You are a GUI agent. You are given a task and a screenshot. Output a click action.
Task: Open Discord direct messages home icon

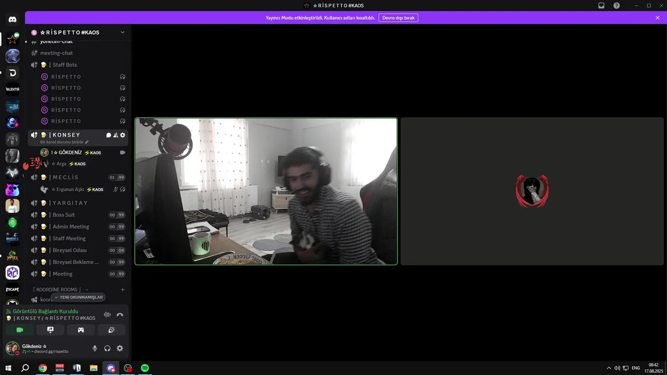(x=13, y=19)
